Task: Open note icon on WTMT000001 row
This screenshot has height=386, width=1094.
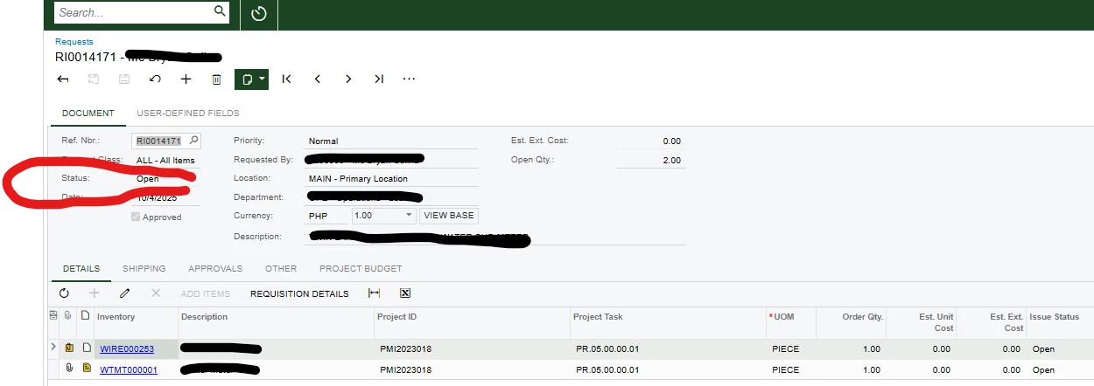Action: [x=86, y=369]
